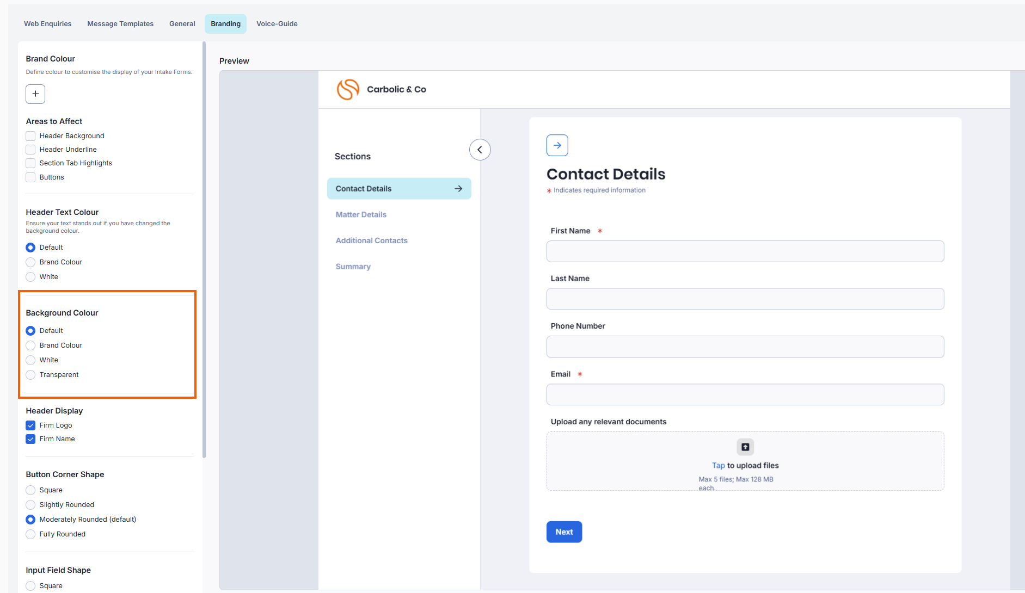The width and height of the screenshot is (1025, 593).
Task: Click into Last Name field
Action: [745, 299]
